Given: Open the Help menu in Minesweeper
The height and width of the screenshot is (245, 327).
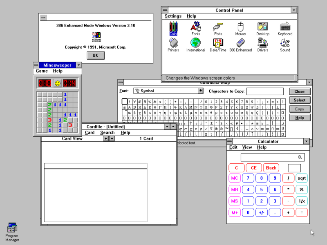Looking at the screenshot, I should pos(58,71).
